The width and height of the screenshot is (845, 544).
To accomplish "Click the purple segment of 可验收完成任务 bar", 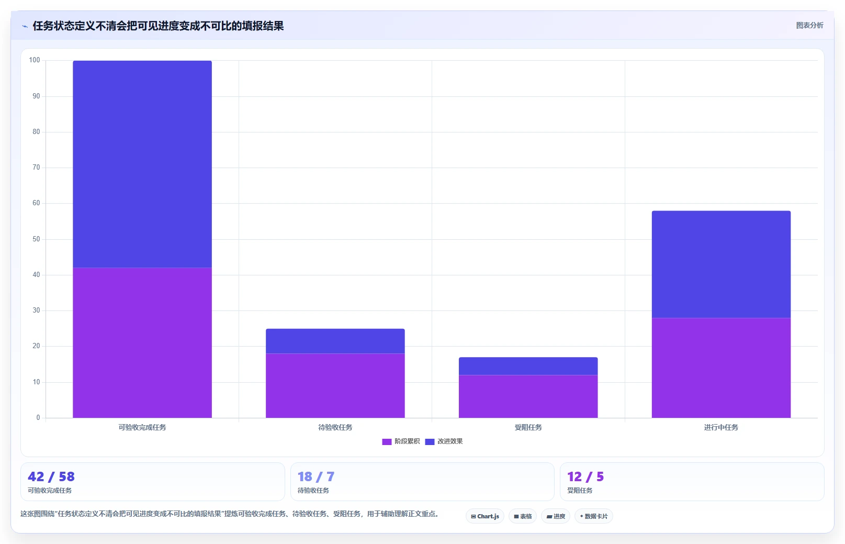I will (x=142, y=343).
